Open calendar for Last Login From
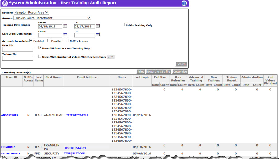Screen dimensions: 279x159 [65, 35]
